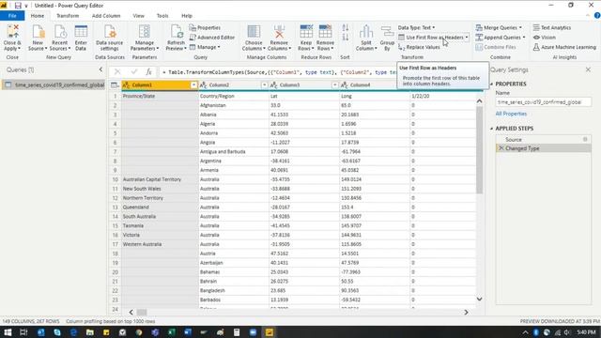601x338 pixels.
Task: Open Data source settings
Action: [110, 31]
